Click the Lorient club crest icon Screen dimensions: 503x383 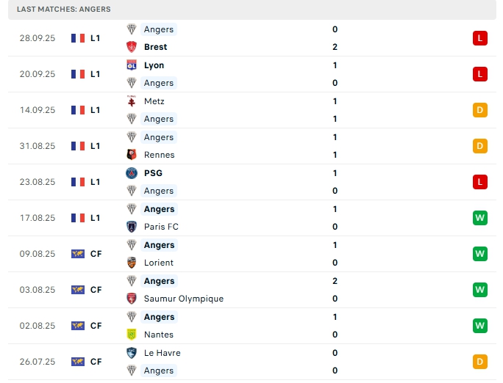point(132,263)
